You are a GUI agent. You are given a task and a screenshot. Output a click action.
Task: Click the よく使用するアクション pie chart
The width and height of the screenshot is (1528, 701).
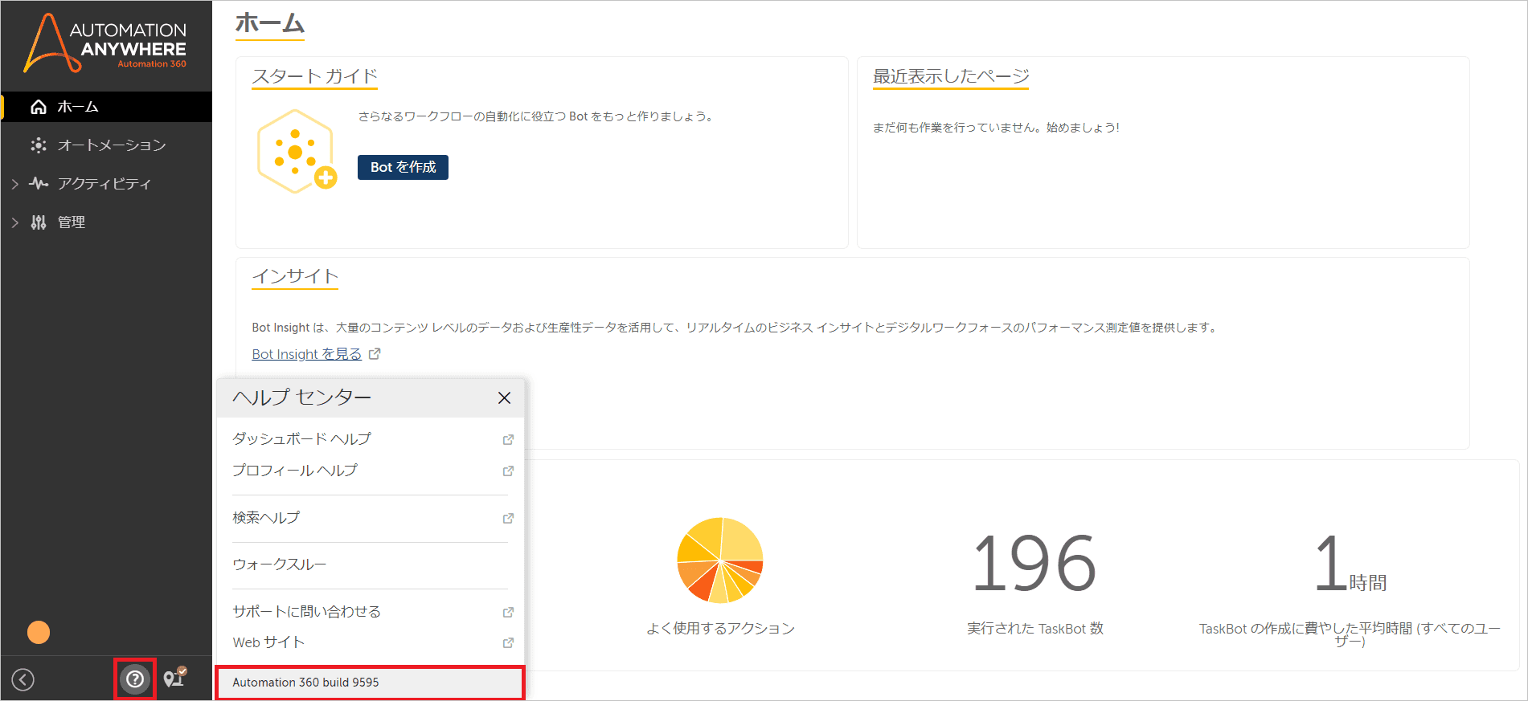click(720, 560)
